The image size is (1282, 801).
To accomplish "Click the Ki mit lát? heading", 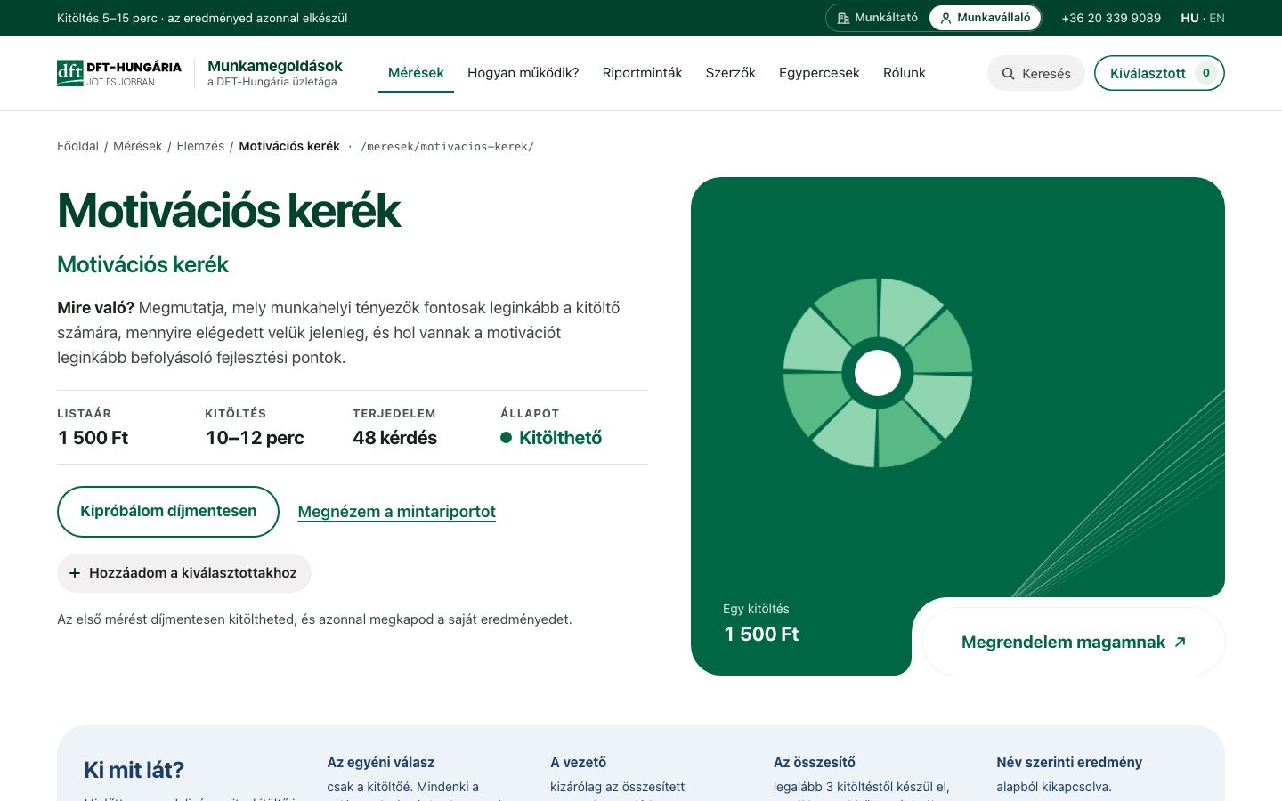I will [134, 770].
